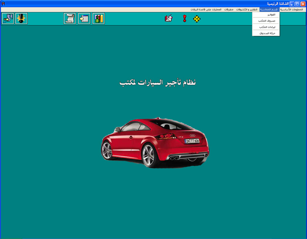
Task: Click the exclamation starburst alert icon
Action: (x=21, y=18)
